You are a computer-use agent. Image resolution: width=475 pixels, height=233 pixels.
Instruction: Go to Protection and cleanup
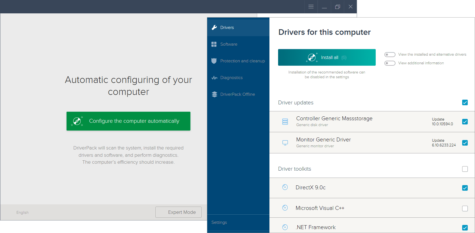click(x=238, y=61)
